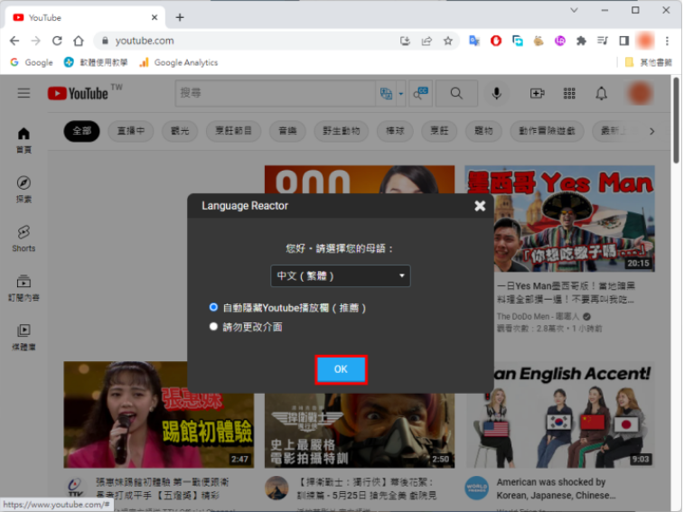Bookmark this page with the star icon
This screenshot has width=684, height=512.
pyautogui.click(x=448, y=41)
